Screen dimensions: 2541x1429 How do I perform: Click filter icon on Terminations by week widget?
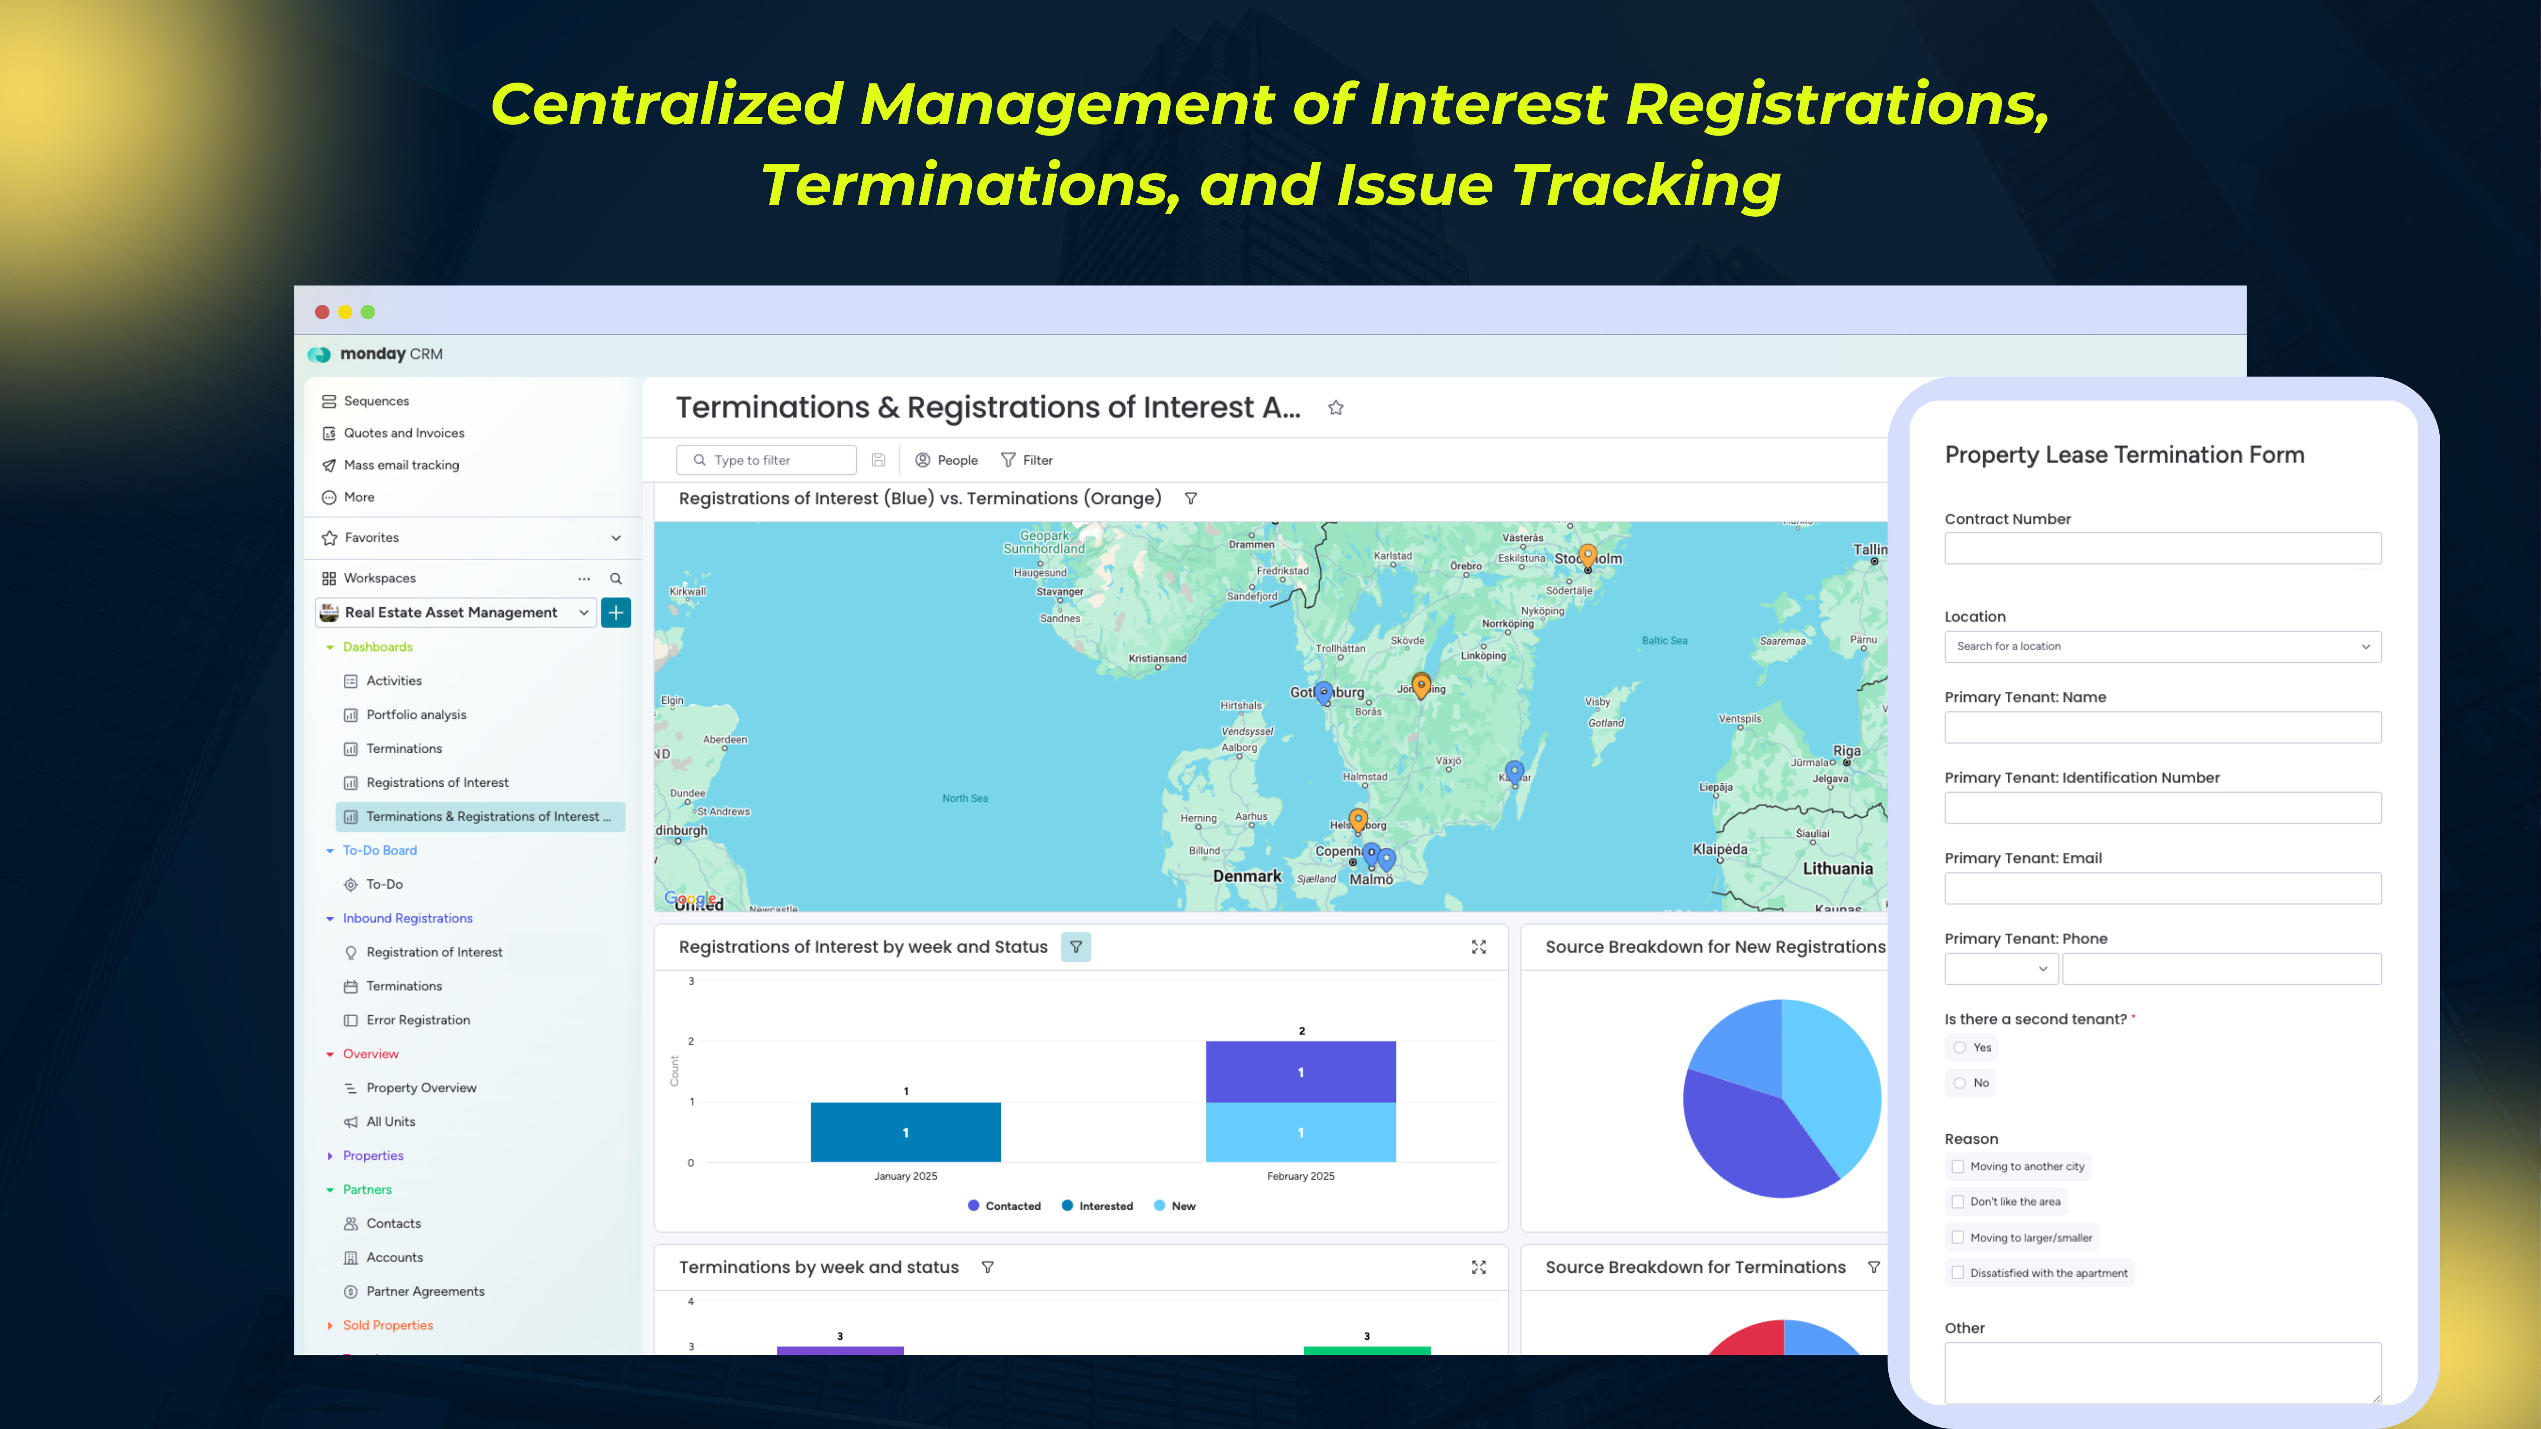988,1267
